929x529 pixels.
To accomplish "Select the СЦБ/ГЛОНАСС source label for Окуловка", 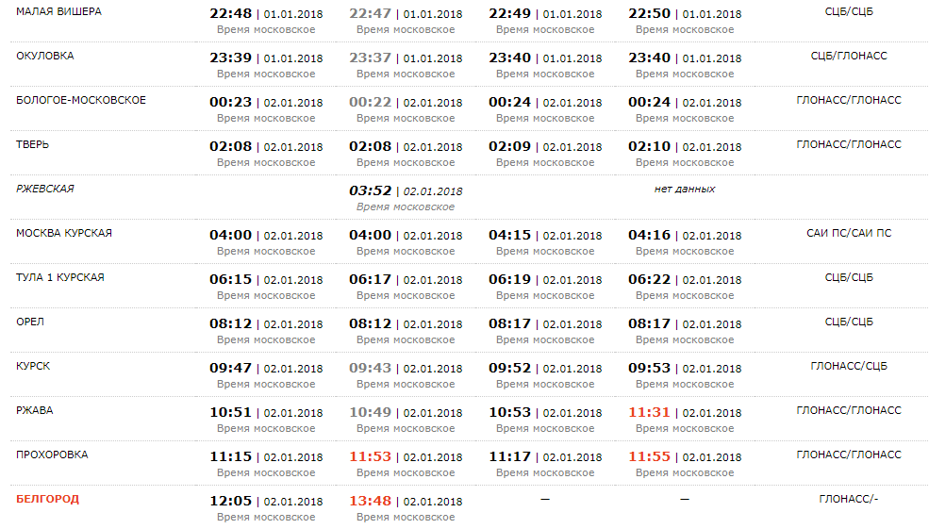I will pyautogui.click(x=849, y=56).
